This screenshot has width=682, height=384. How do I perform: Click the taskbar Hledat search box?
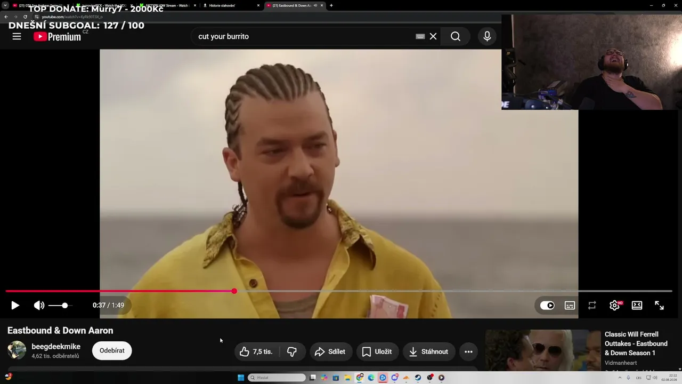(277, 378)
